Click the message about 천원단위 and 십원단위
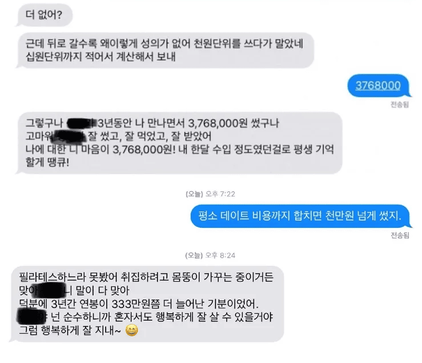The image size is (422, 363). [x=165, y=50]
